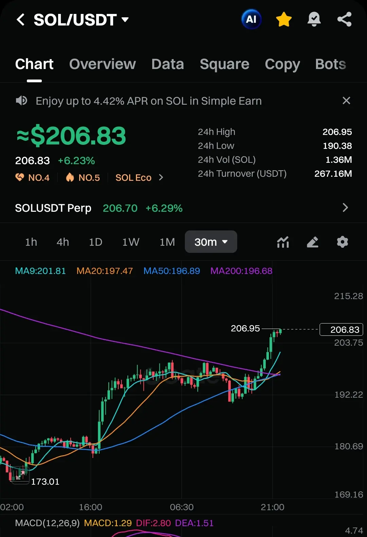Switch to the Data tab

tap(168, 64)
